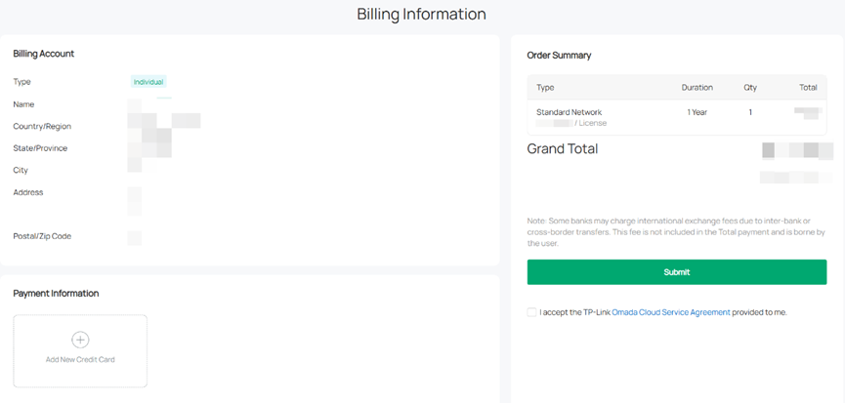Click the Qty column header
The image size is (845, 403).
tap(750, 88)
